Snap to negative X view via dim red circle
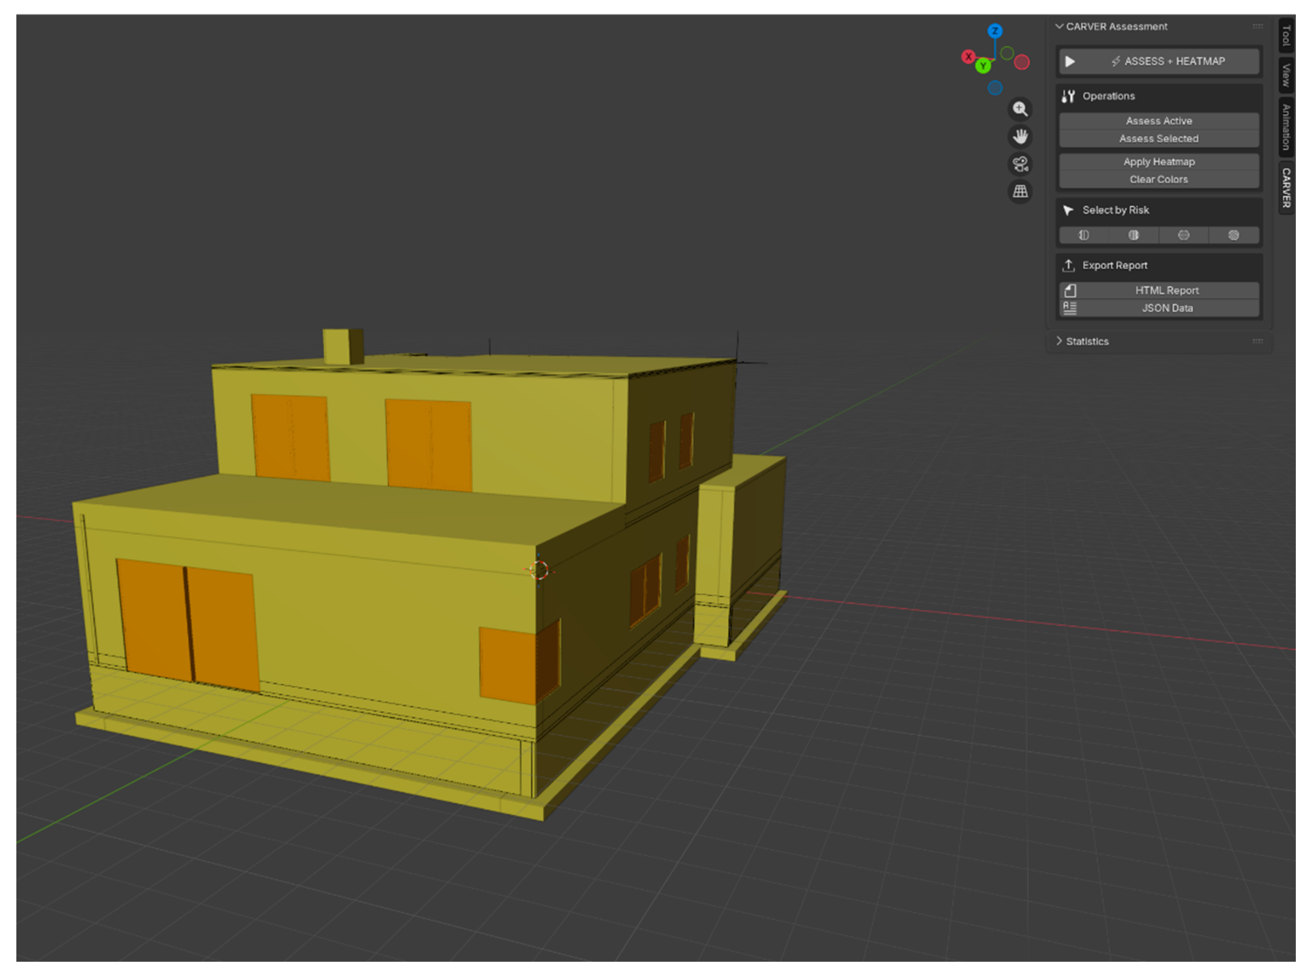Screen dimensions: 1316x978 (x=1022, y=62)
